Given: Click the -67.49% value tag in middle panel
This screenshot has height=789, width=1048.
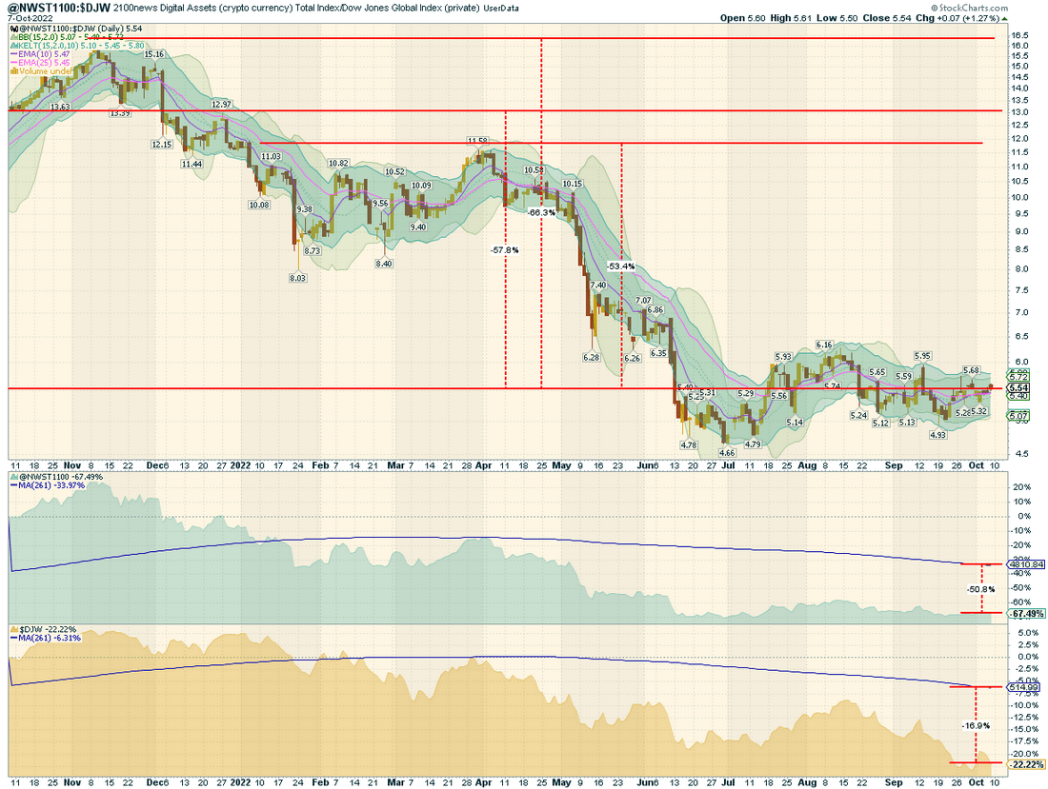Looking at the screenshot, I should pyautogui.click(x=1026, y=614).
